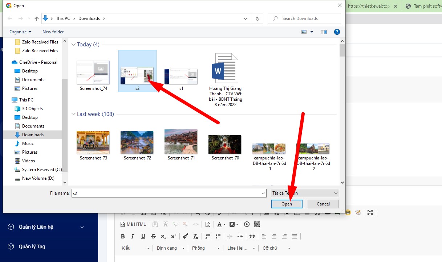Collapse the Today file group

pyautogui.click(x=74, y=45)
